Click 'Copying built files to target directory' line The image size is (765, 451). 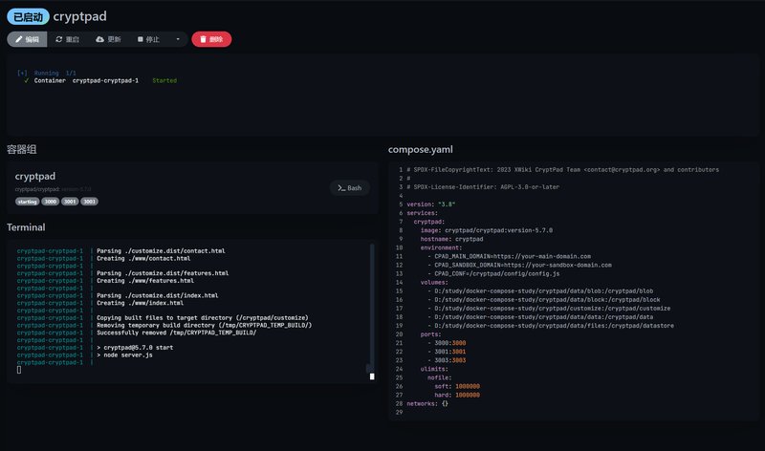[203, 318]
